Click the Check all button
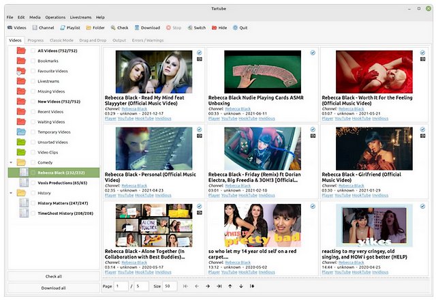The width and height of the screenshot is (436, 300). [x=53, y=276]
